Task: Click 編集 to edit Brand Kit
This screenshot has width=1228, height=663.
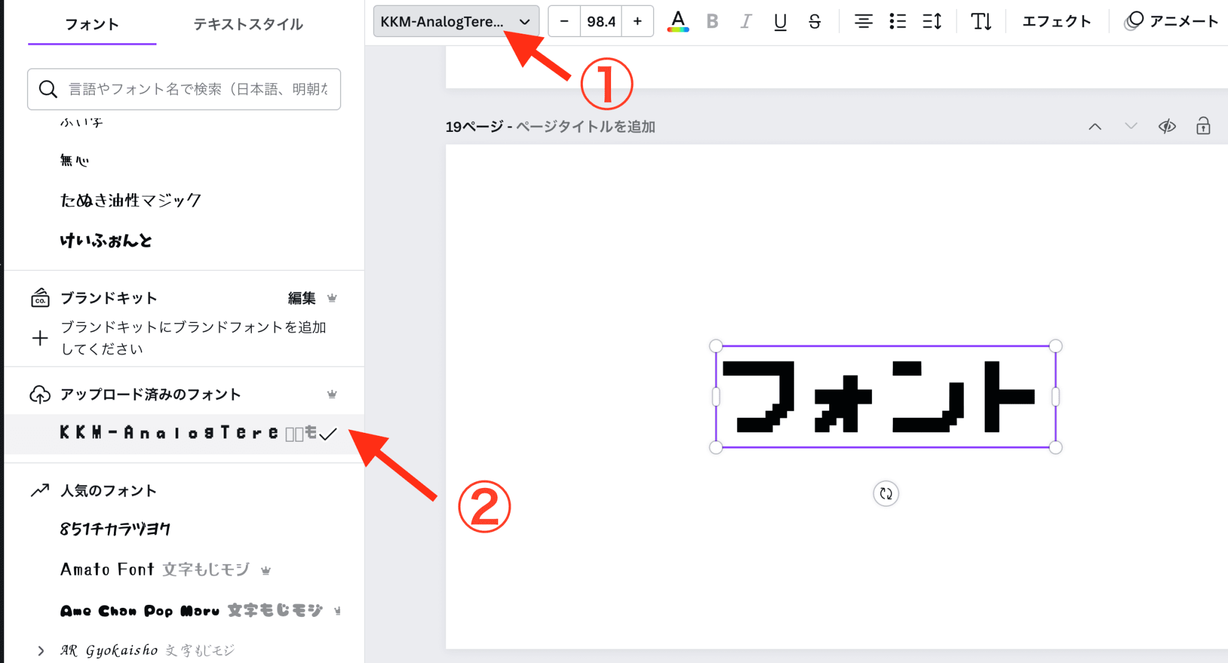Action: pyautogui.click(x=301, y=298)
